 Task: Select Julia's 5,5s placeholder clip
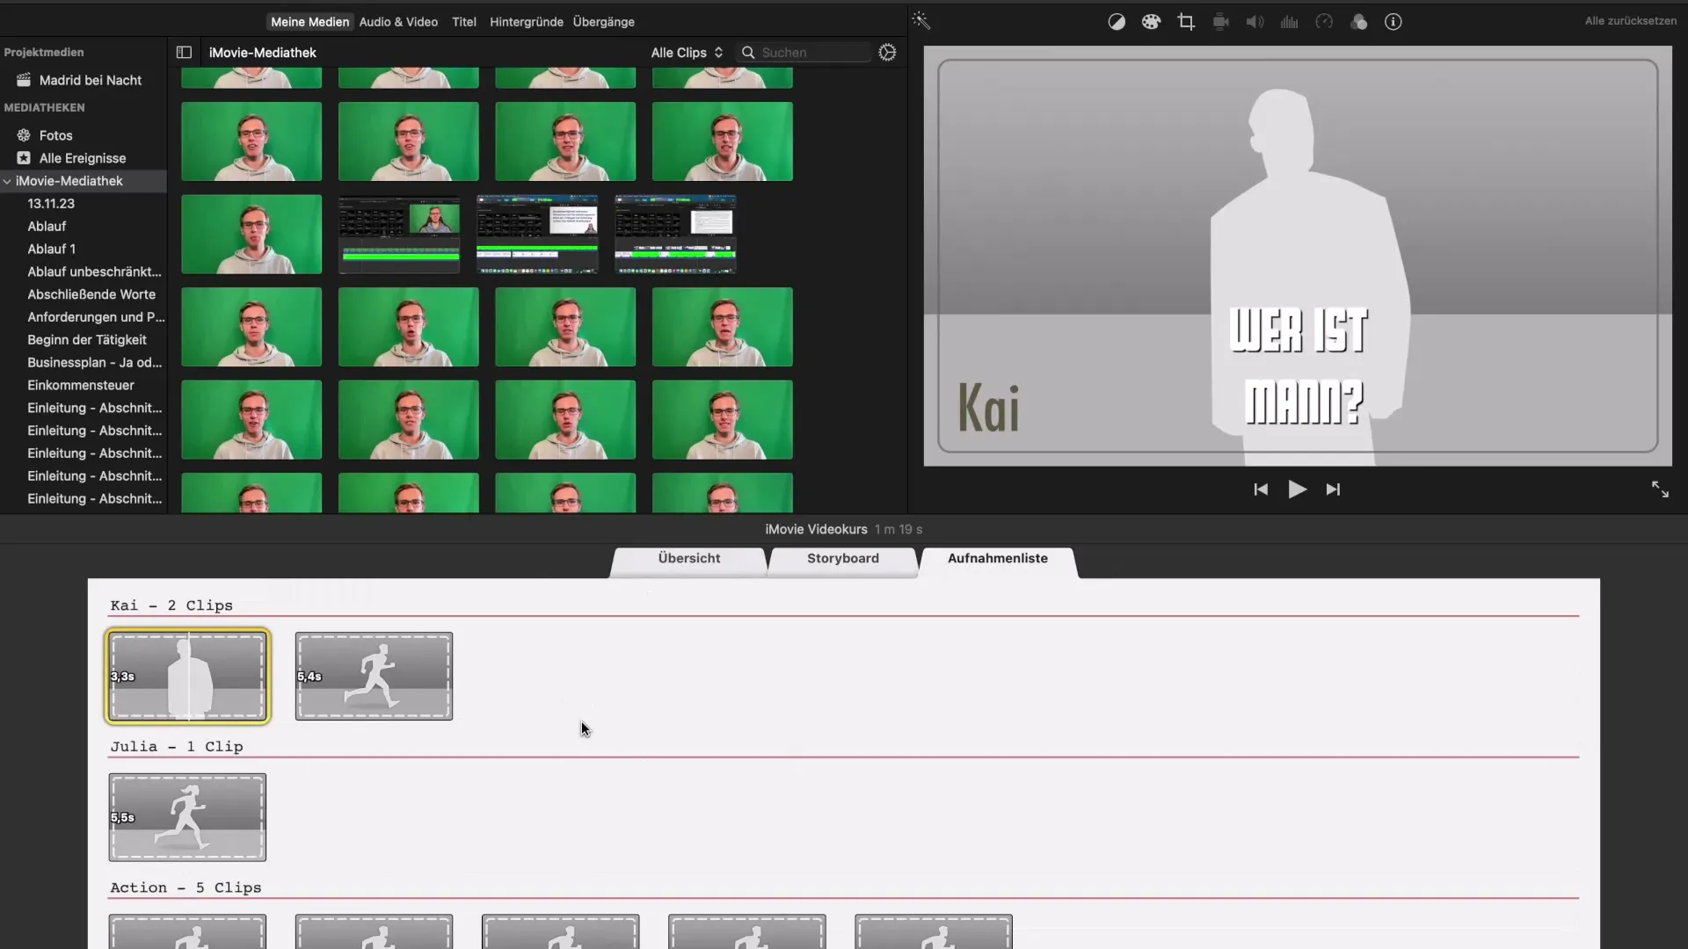coord(187,817)
